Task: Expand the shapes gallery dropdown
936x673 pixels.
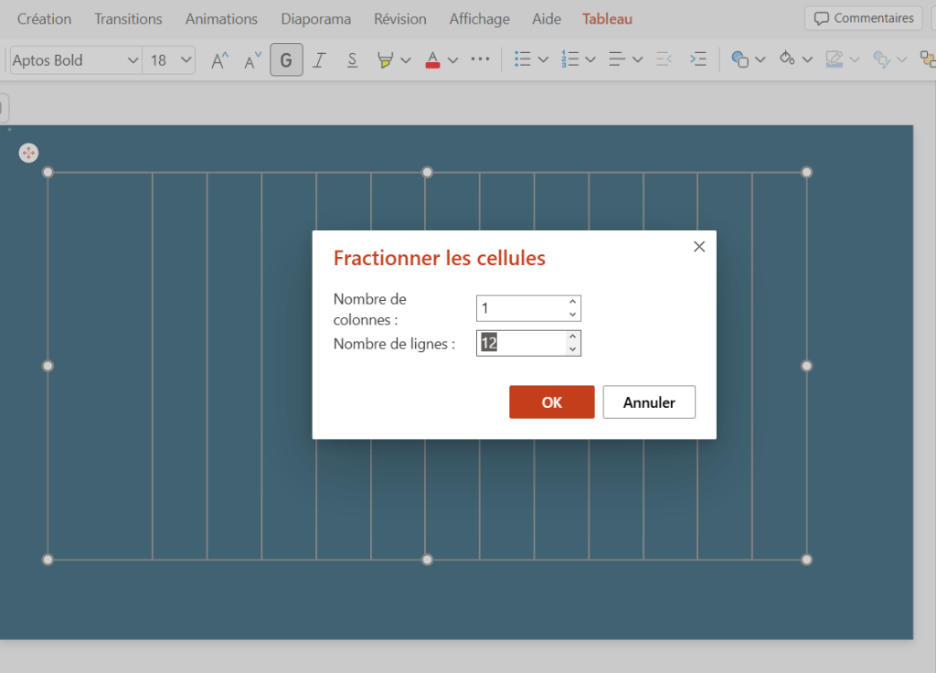Action: pyautogui.click(x=760, y=59)
